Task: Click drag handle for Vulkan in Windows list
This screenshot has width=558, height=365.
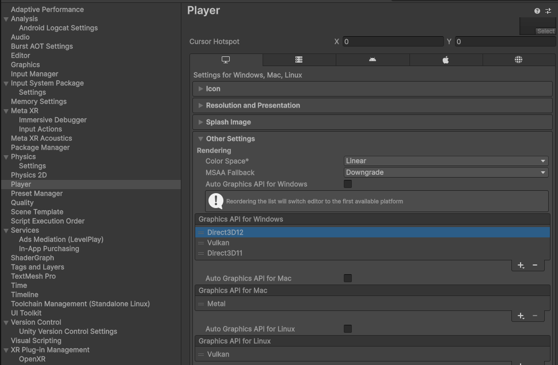Action: point(201,243)
